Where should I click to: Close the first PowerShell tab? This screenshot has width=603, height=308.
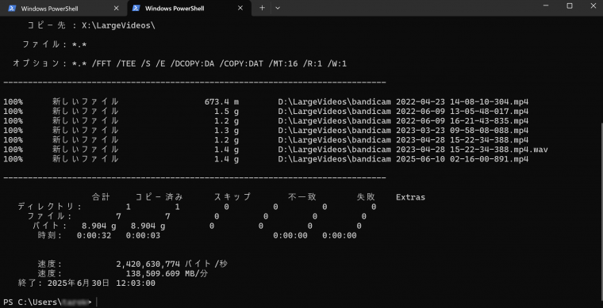[116, 8]
